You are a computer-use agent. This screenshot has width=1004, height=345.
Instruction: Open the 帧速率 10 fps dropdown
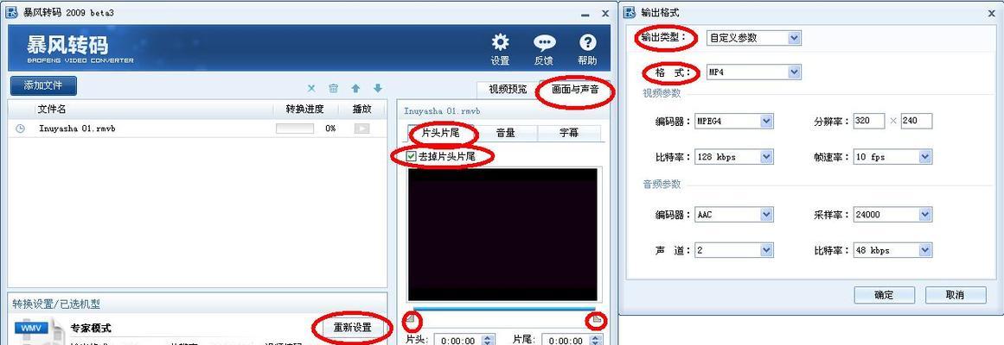925,156
